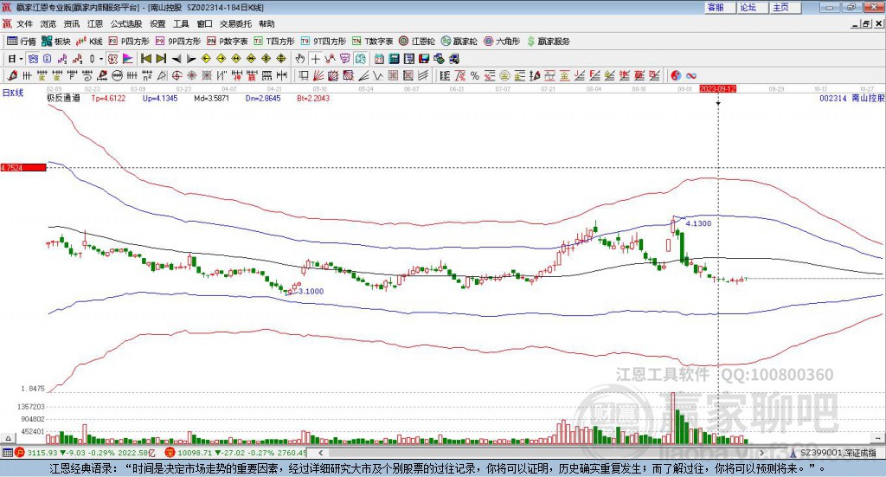Image resolution: width=886 pixels, height=477 pixels.
Task: Click the 沪 Shanghai index icon in status bar
Action: coord(20,452)
